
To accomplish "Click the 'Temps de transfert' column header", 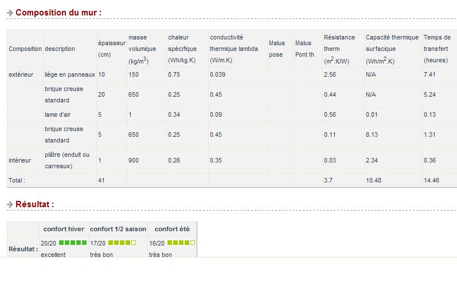I will 440,49.
